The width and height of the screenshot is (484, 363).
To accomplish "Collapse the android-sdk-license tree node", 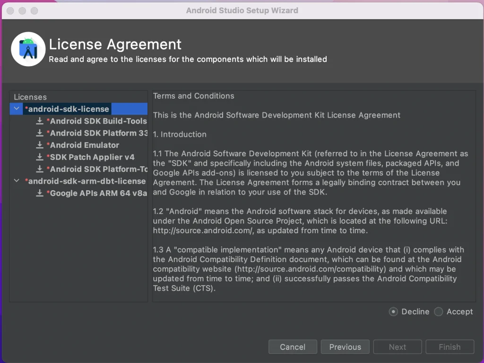I will pyautogui.click(x=17, y=109).
